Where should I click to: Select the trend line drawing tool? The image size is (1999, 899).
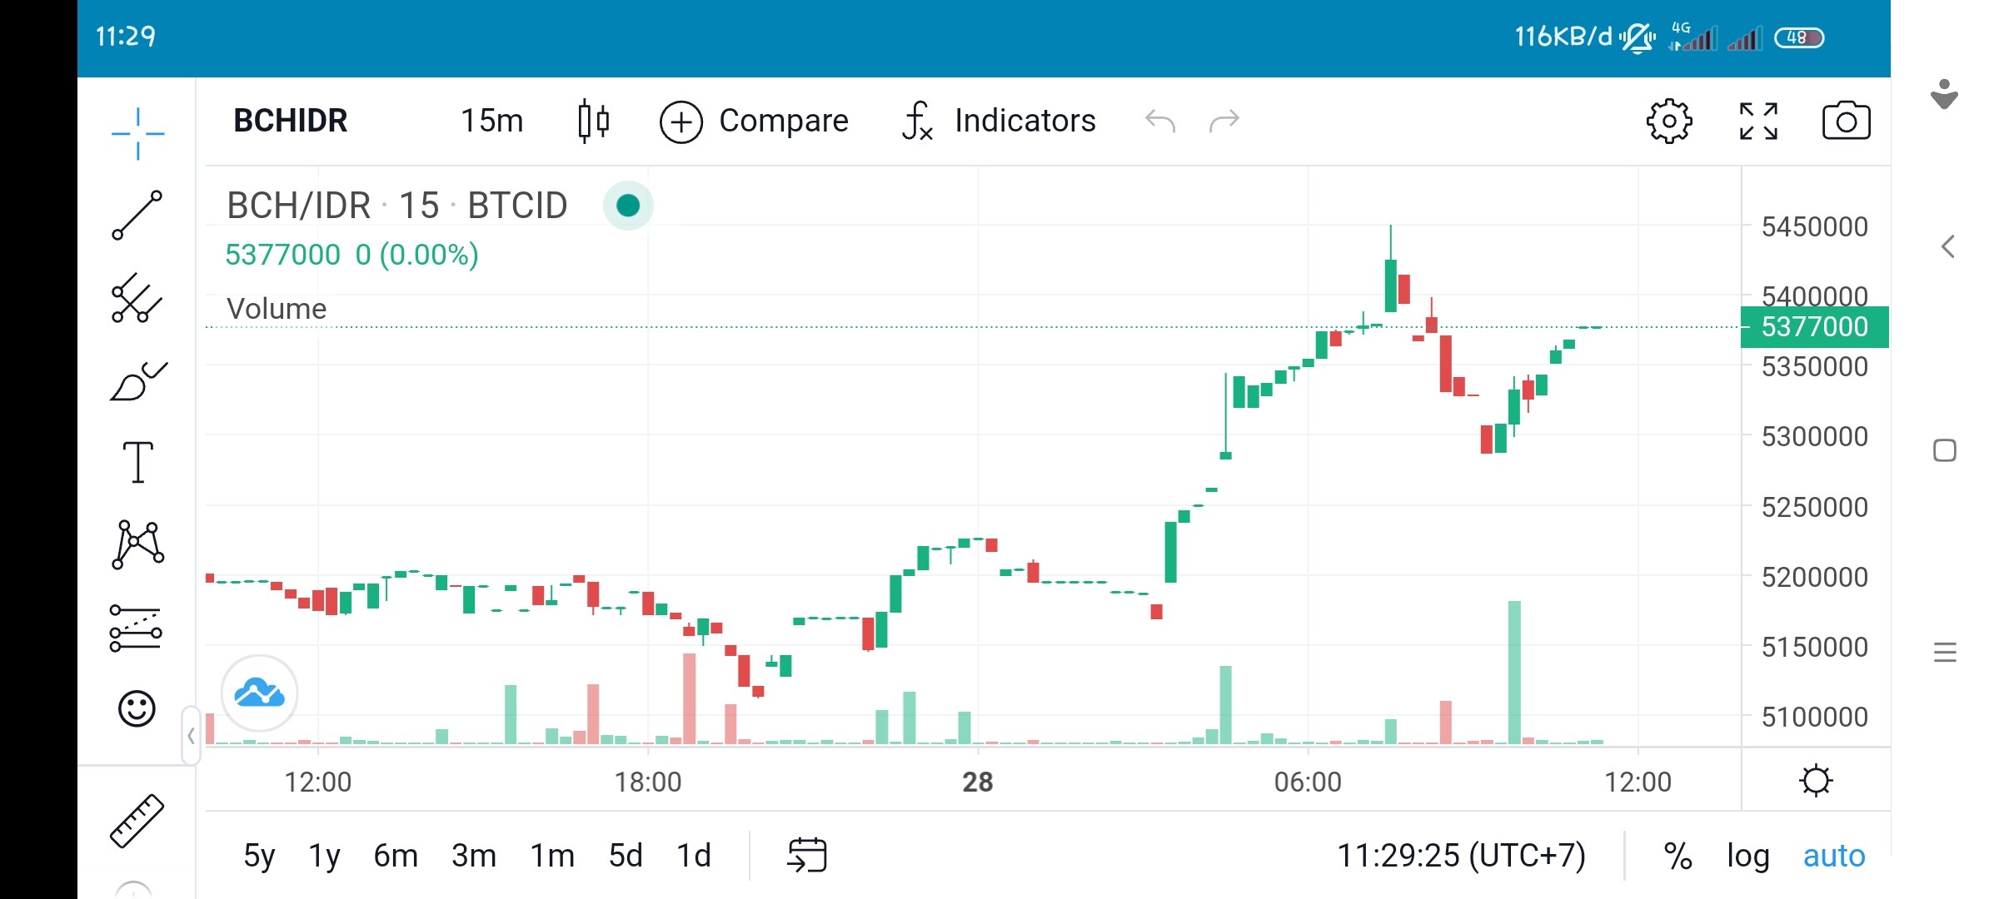click(137, 215)
